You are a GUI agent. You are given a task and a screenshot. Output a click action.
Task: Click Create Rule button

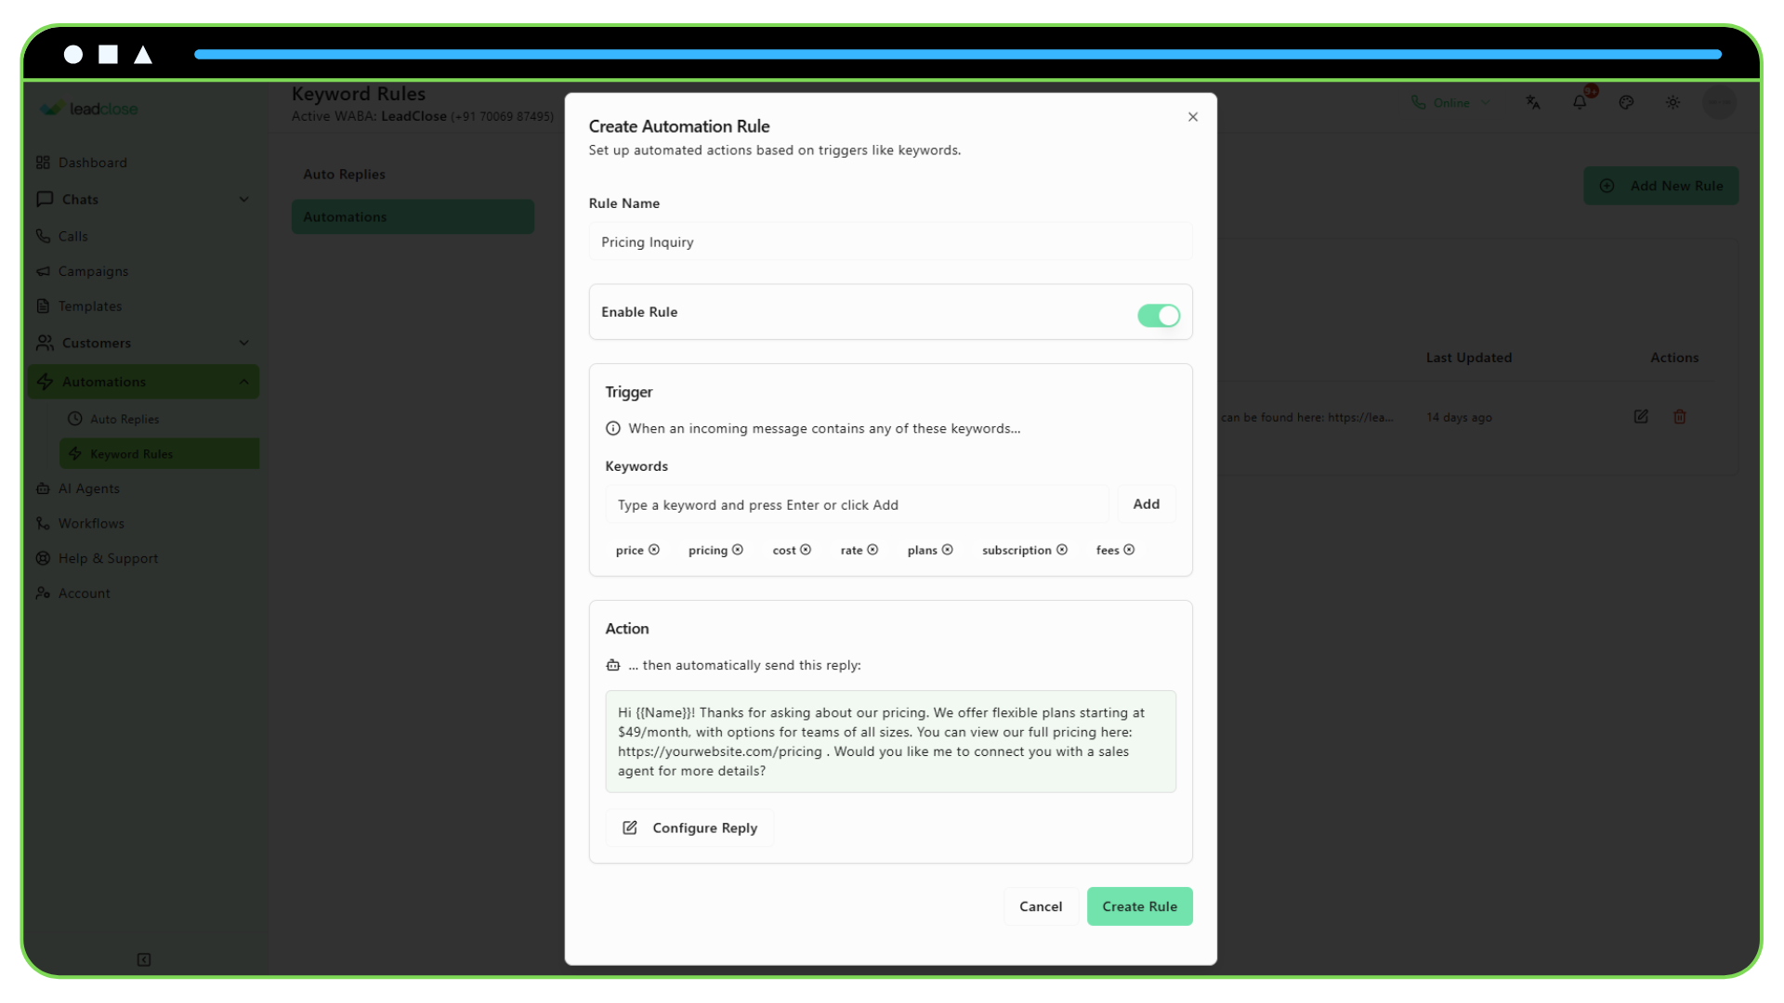click(x=1140, y=906)
